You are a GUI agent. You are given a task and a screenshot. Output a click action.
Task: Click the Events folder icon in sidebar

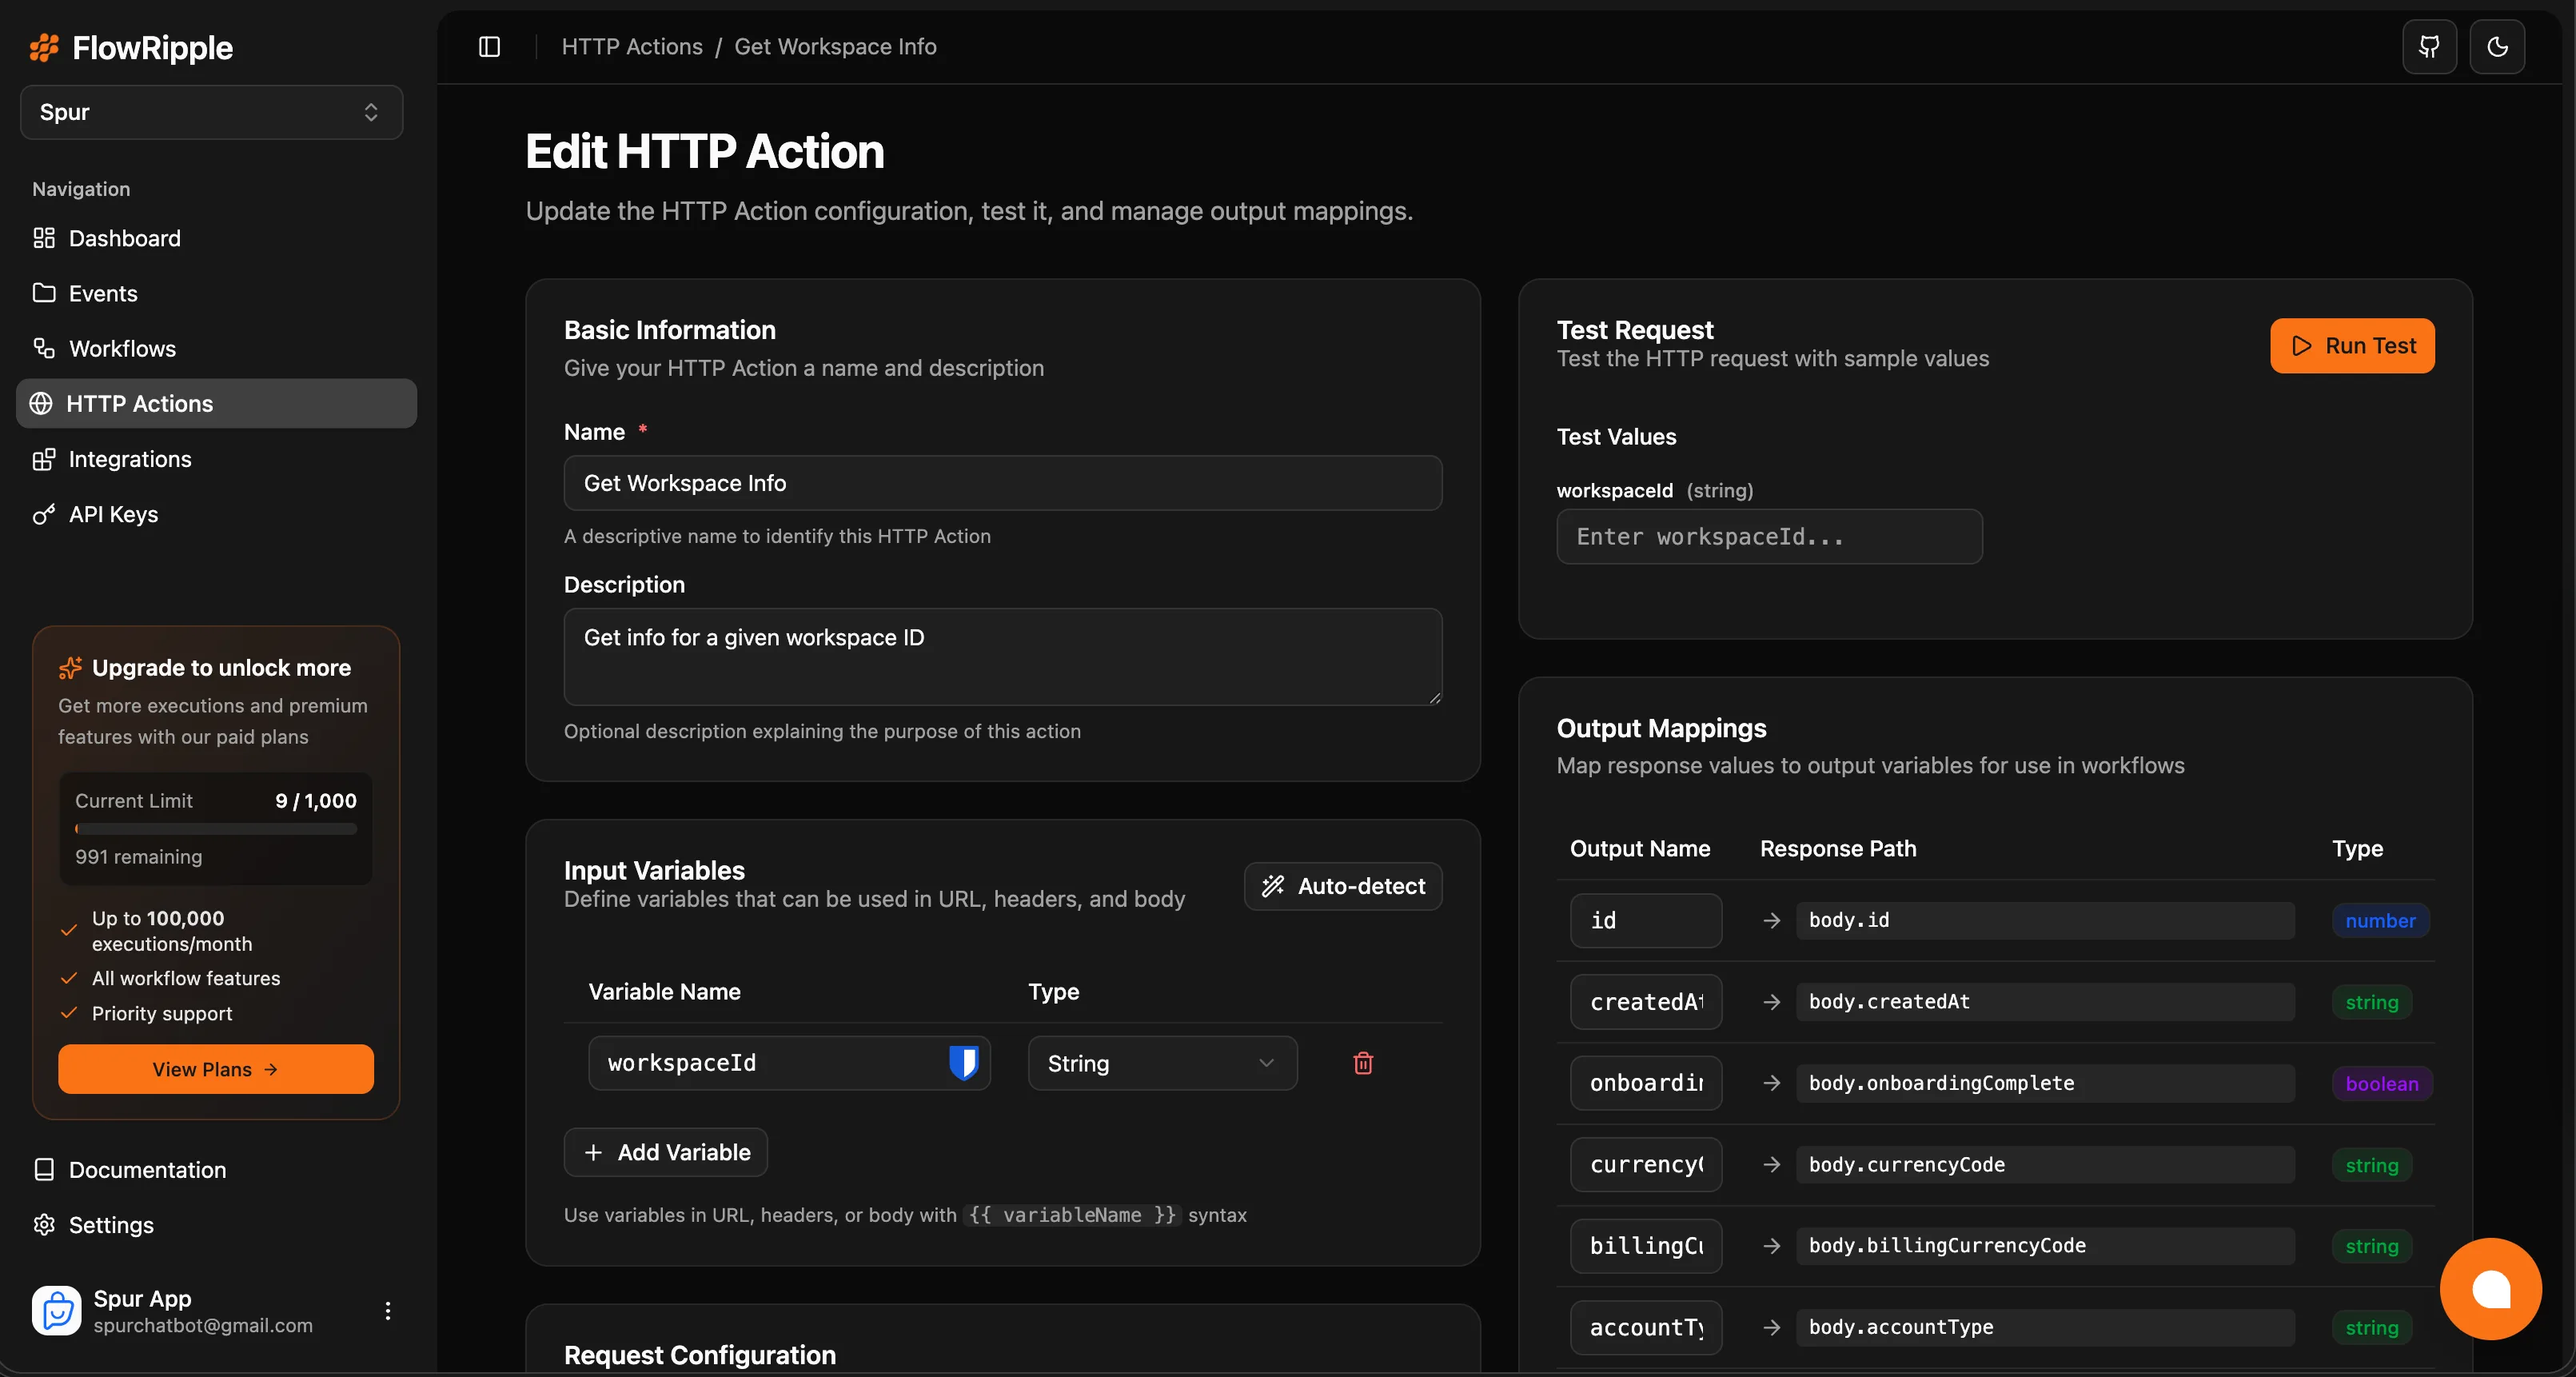click(43, 293)
